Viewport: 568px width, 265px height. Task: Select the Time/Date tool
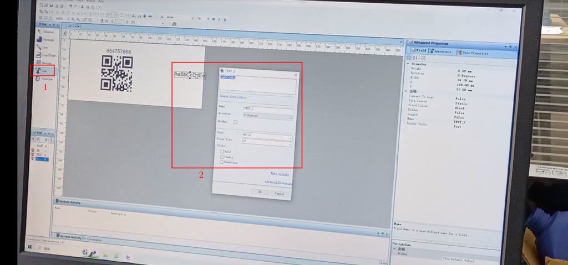tap(44, 79)
